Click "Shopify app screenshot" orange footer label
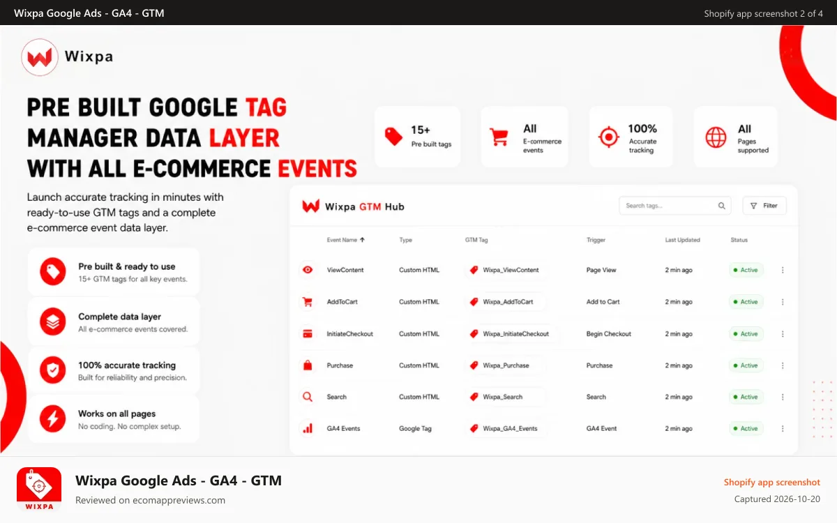 771,482
